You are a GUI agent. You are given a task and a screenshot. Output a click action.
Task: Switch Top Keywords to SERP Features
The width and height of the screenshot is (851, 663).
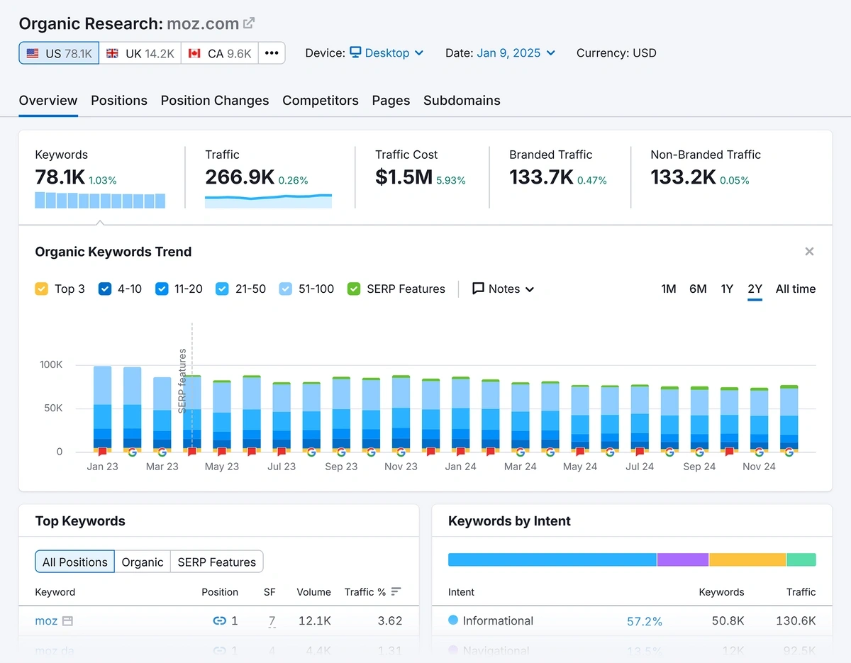pyautogui.click(x=216, y=562)
